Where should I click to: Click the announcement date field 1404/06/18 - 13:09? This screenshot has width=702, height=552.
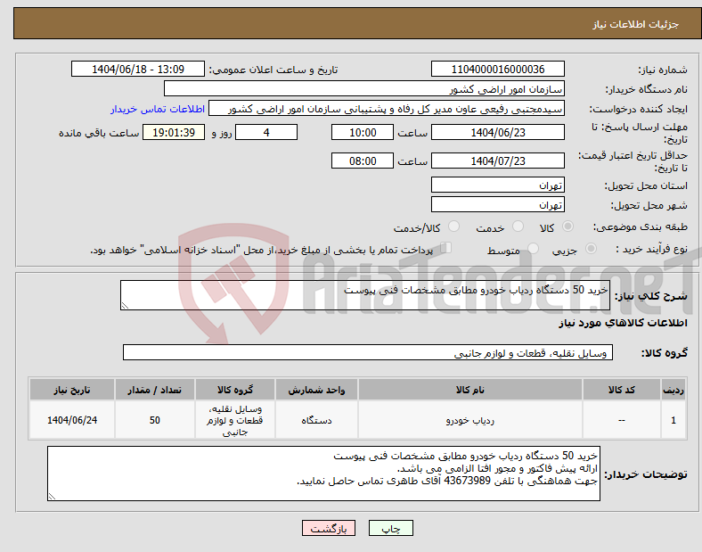pos(138,69)
